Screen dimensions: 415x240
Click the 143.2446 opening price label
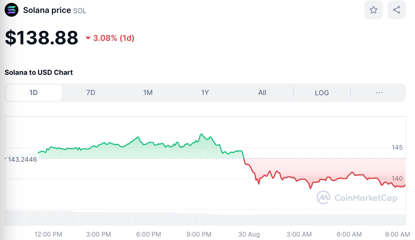(x=22, y=159)
